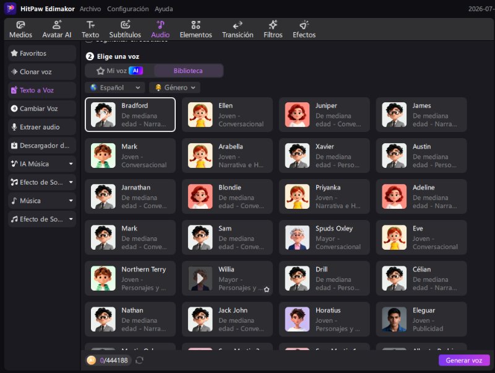Switch to the Mi voz tab
Image resolution: width=495 pixels, height=373 pixels.
coord(119,71)
